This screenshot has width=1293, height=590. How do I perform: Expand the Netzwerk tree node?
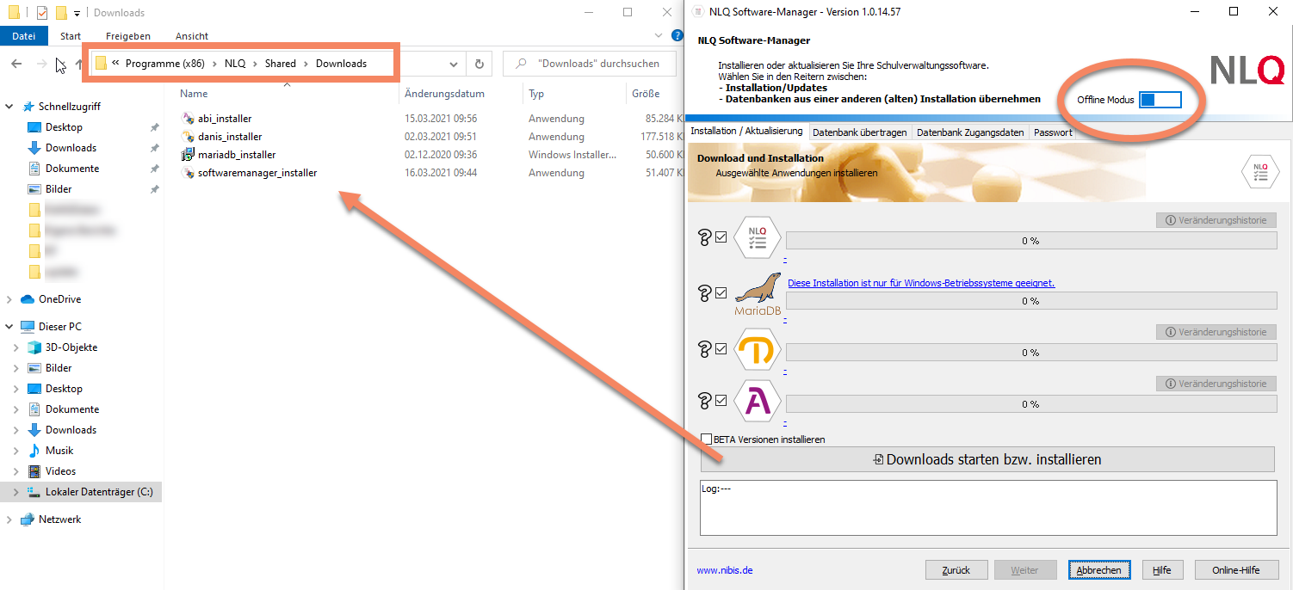coord(9,519)
